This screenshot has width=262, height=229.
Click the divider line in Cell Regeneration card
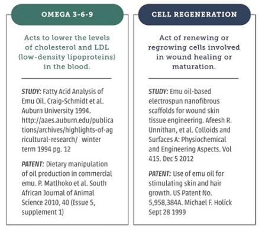click(x=193, y=78)
